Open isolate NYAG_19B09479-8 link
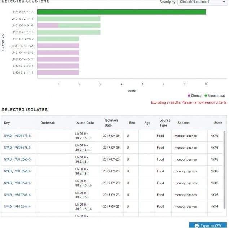The image size is (229, 228). tap(17, 136)
